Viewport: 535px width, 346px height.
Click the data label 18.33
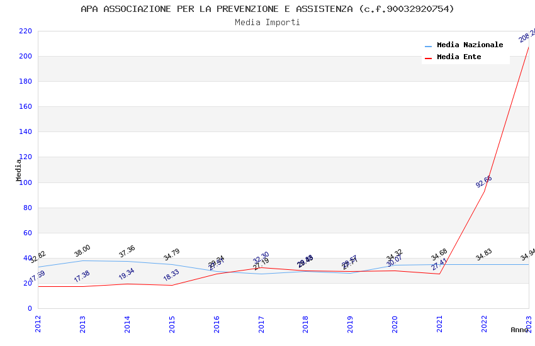tap(171, 275)
